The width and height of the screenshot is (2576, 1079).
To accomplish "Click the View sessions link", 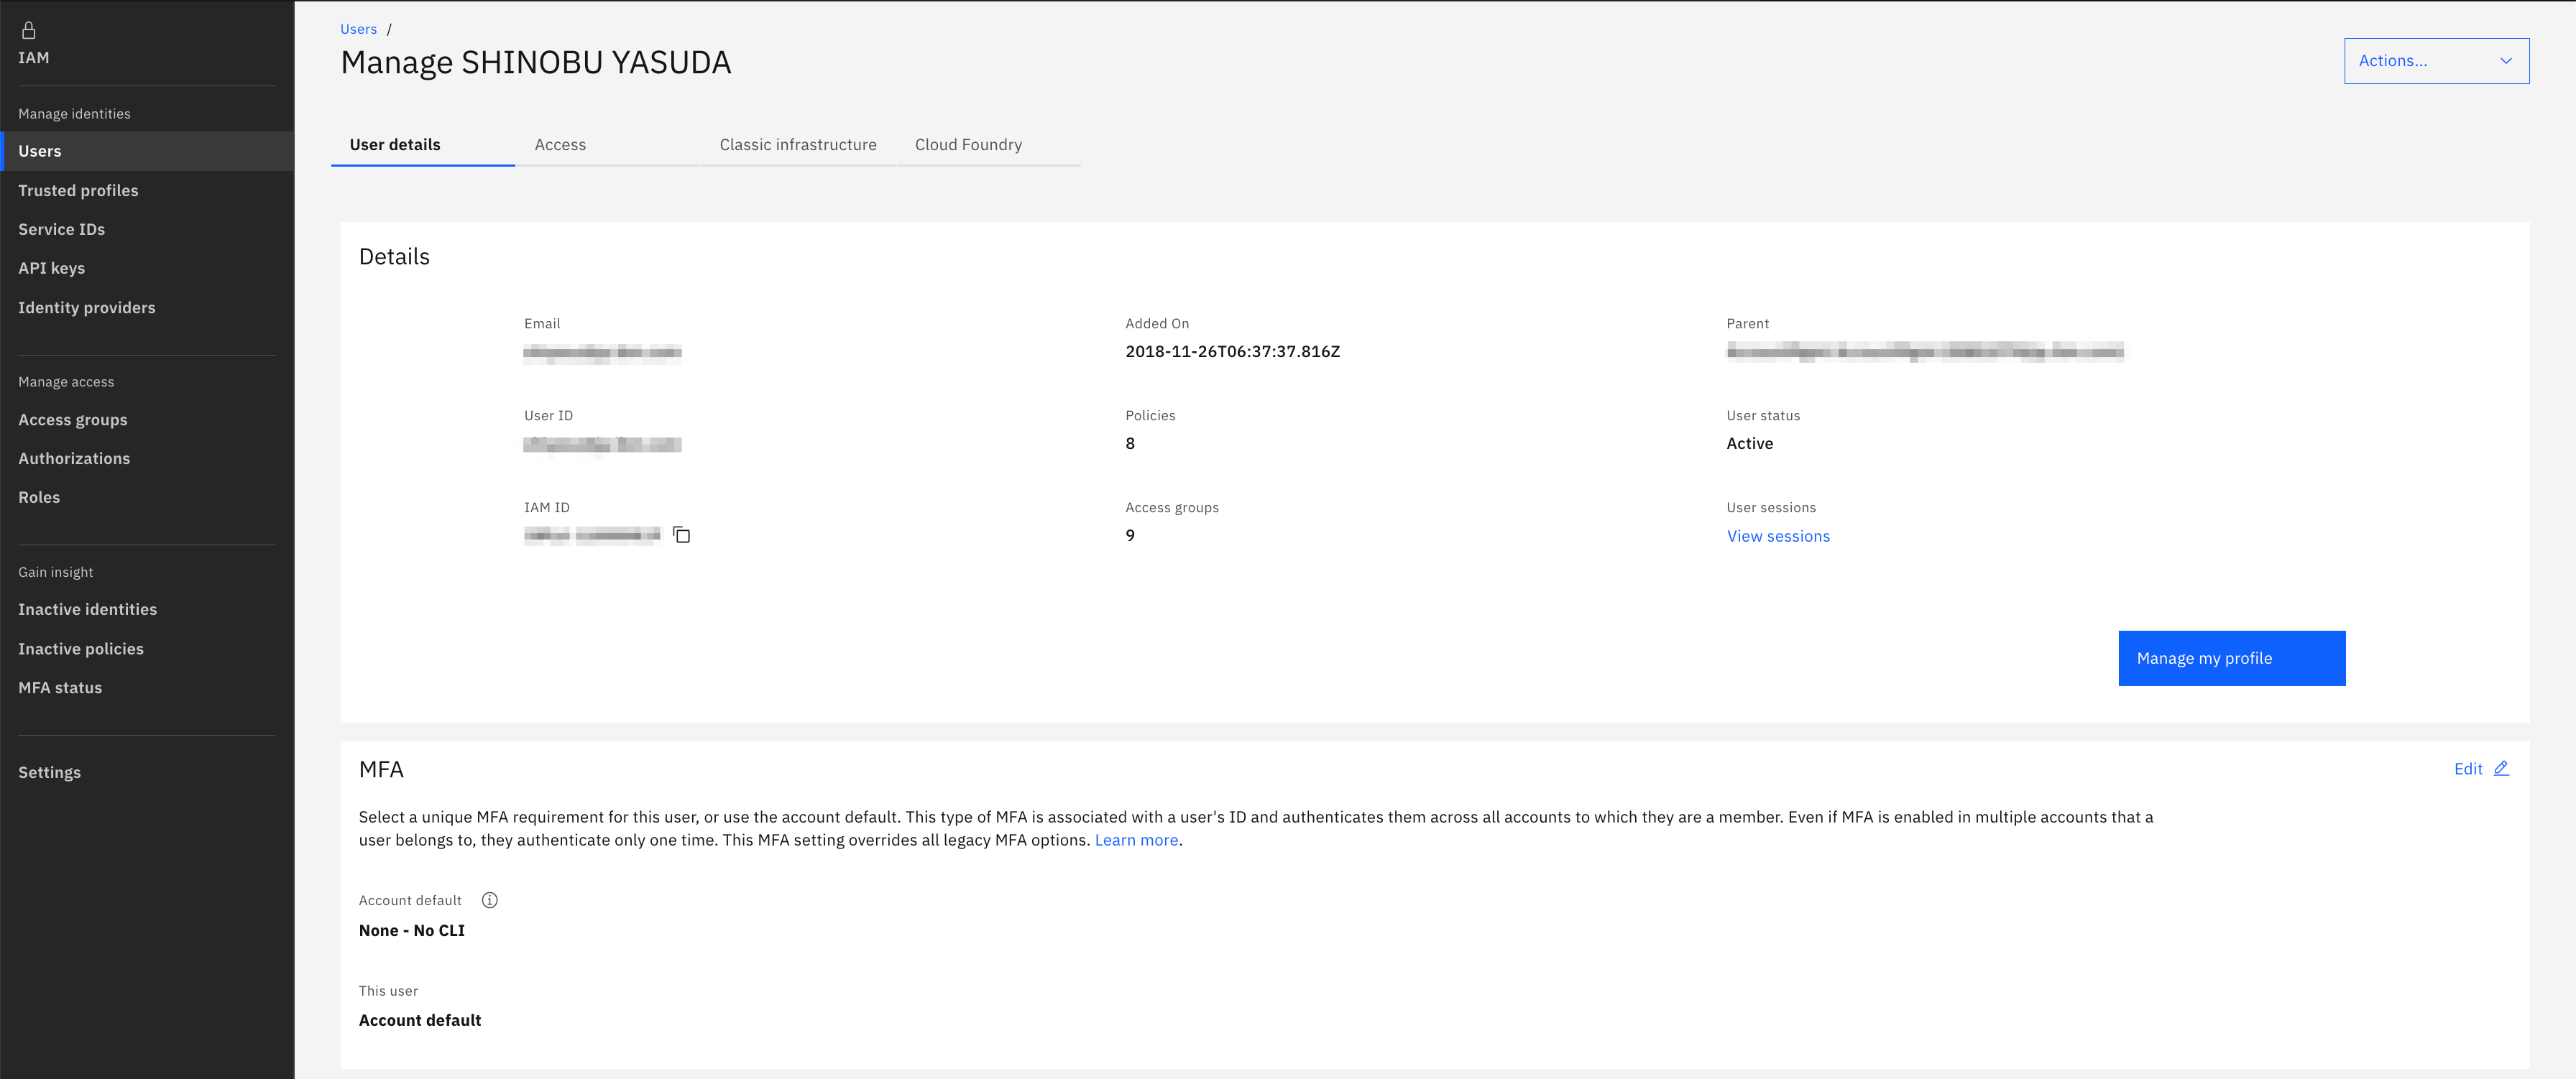I will click(x=1778, y=535).
